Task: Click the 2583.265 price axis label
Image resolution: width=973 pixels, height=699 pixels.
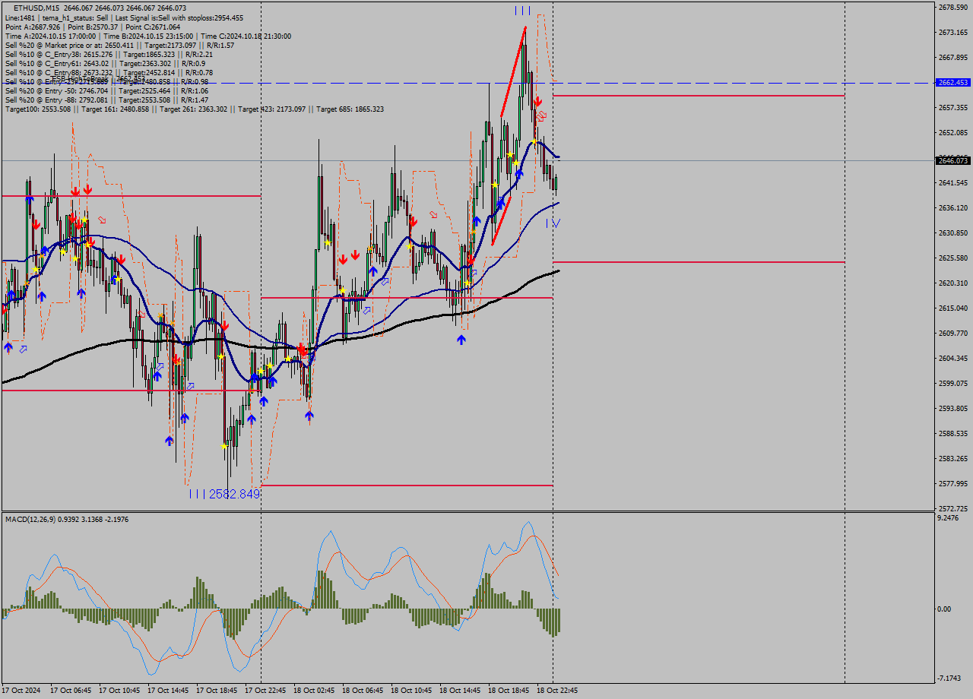Action: 953,459
